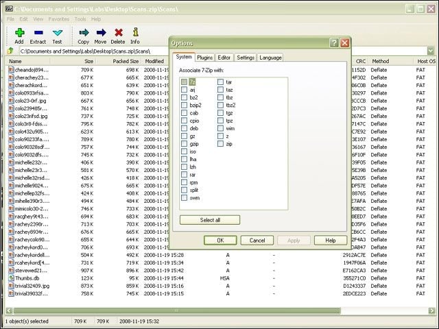Click the Select all button
Viewport: 439px width, 329px height.
click(210, 220)
